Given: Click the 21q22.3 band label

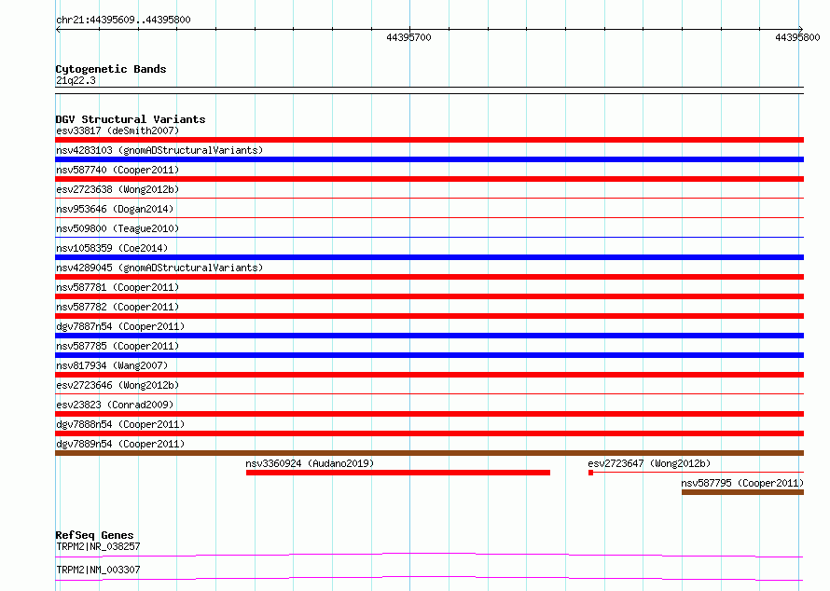Looking at the screenshot, I should pyautogui.click(x=76, y=80).
